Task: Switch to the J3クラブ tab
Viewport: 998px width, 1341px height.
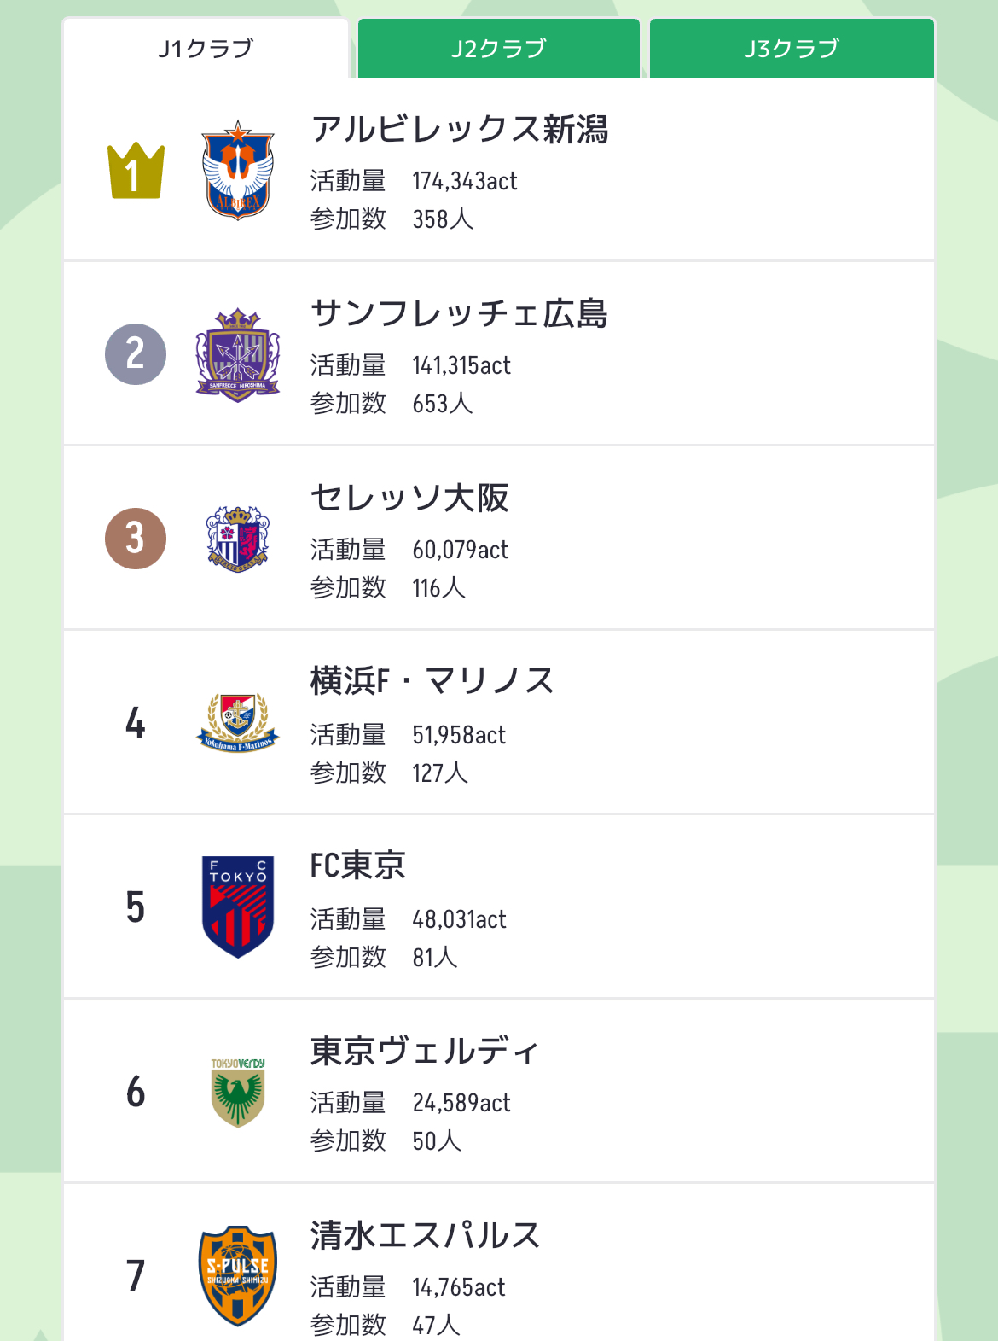Action: [x=792, y=49]
